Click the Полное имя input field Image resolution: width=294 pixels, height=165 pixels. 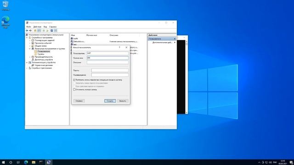107,58
